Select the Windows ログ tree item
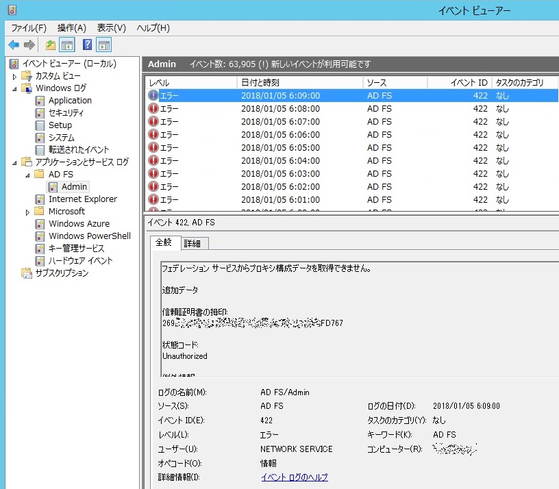This screenshot has height=489, width=559. [61, 88]
